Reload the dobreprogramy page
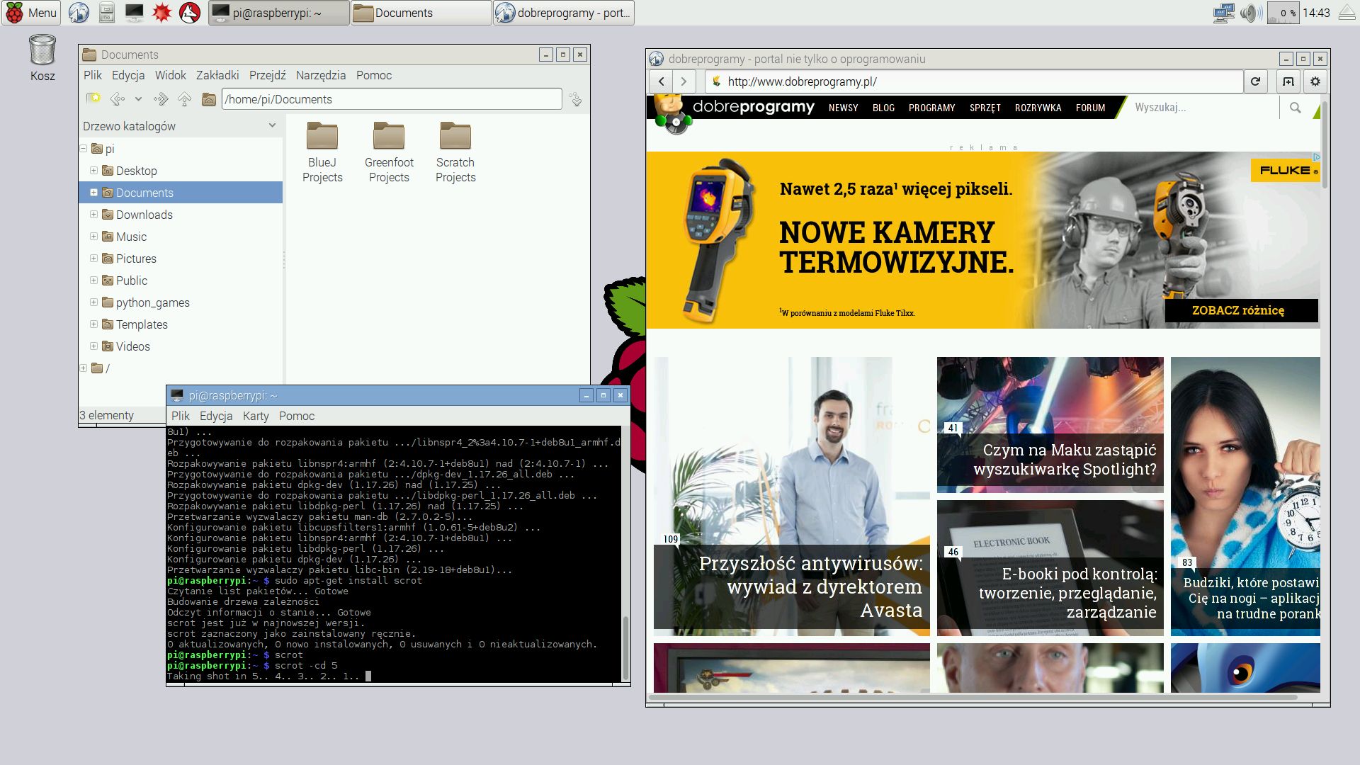The image size is (1360, 765). [x=1255, y=81]
